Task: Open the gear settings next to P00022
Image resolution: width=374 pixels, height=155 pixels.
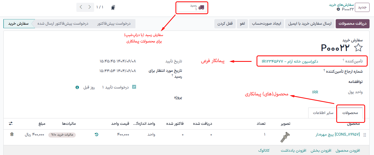Action: [x=338, y=9]
